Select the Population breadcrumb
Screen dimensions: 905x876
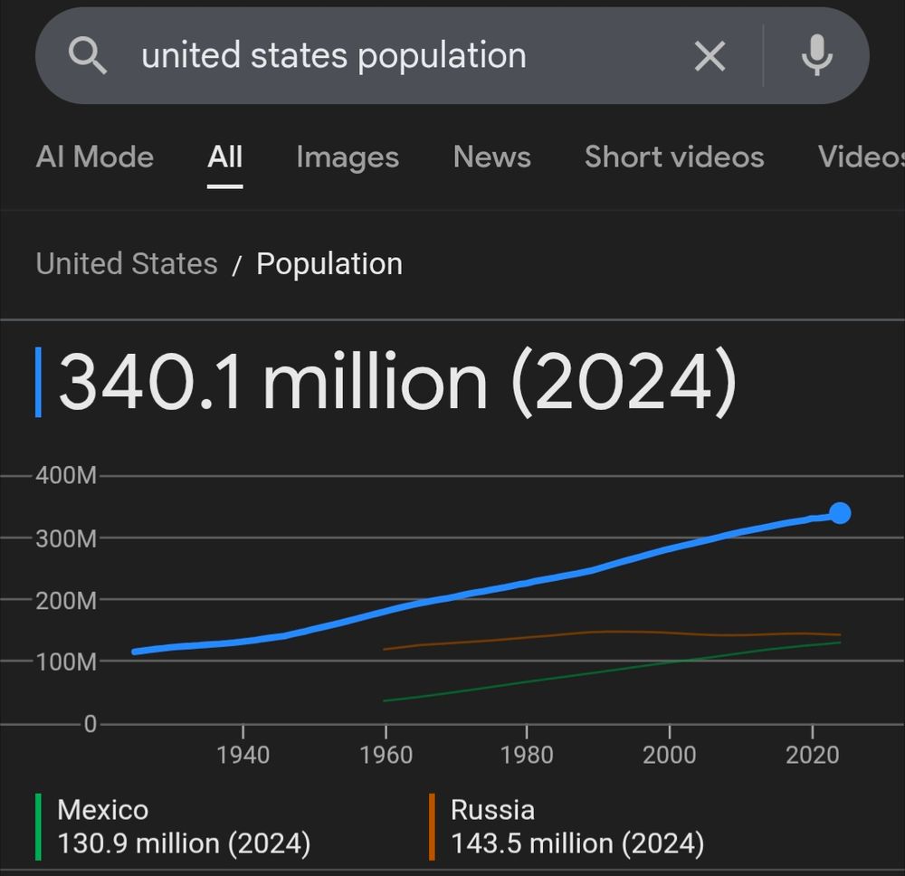329,263
